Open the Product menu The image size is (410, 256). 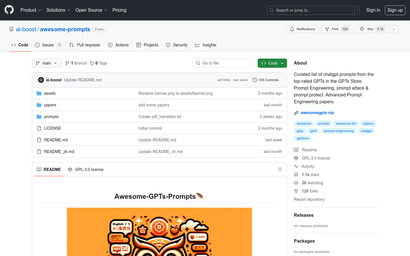pyautogui.click(x=31, y=10)
